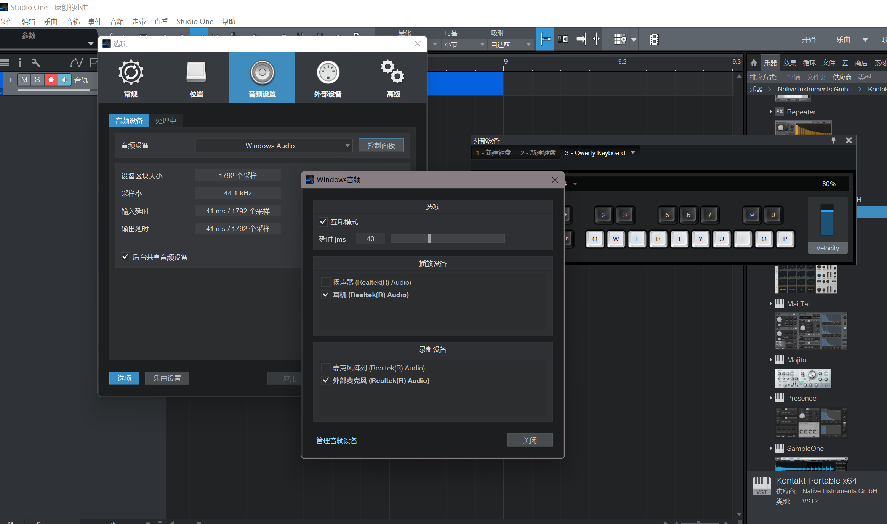Open the Windows Audio device dropdown
Viewport: 887px width, 524px height.
pos(274,146)
